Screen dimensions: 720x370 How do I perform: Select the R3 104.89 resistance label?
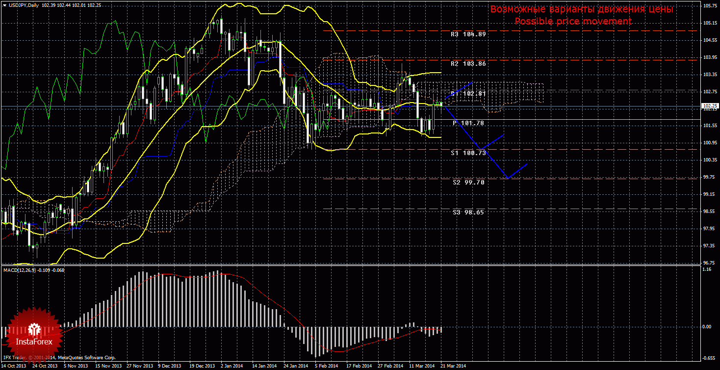(x=468, y=34)
